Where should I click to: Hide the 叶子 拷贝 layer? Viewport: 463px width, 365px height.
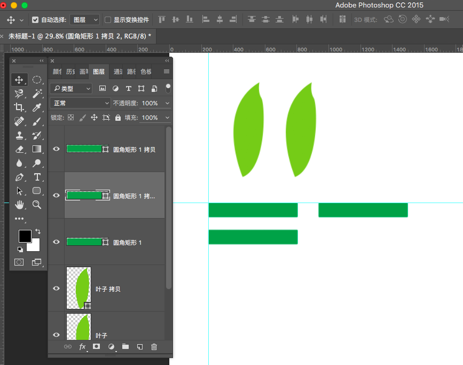coord(56,288)
